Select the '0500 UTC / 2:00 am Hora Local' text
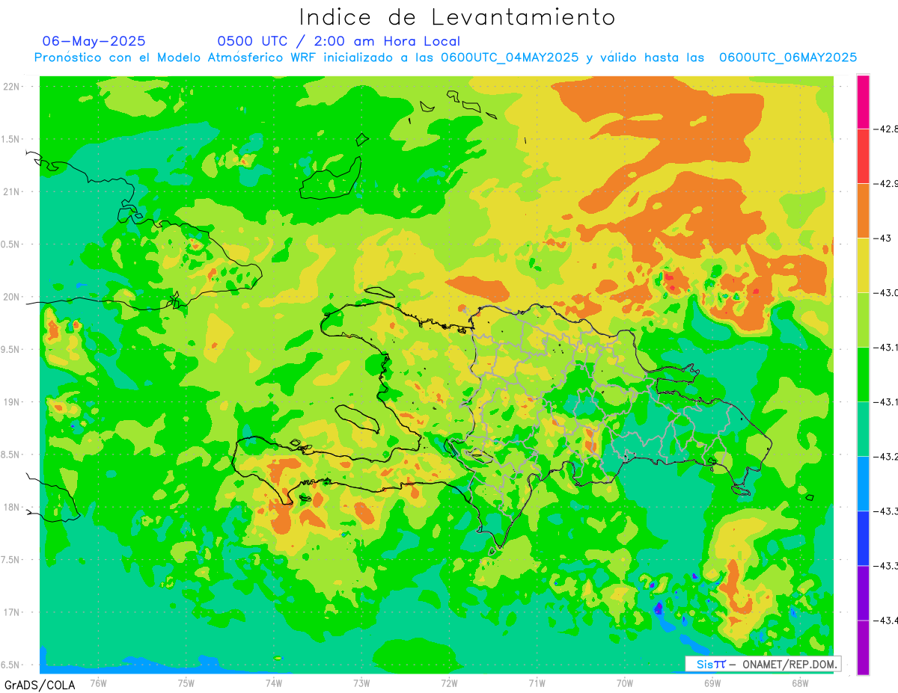Viewport: 898px width, 693px height. (x=339, y=41)
